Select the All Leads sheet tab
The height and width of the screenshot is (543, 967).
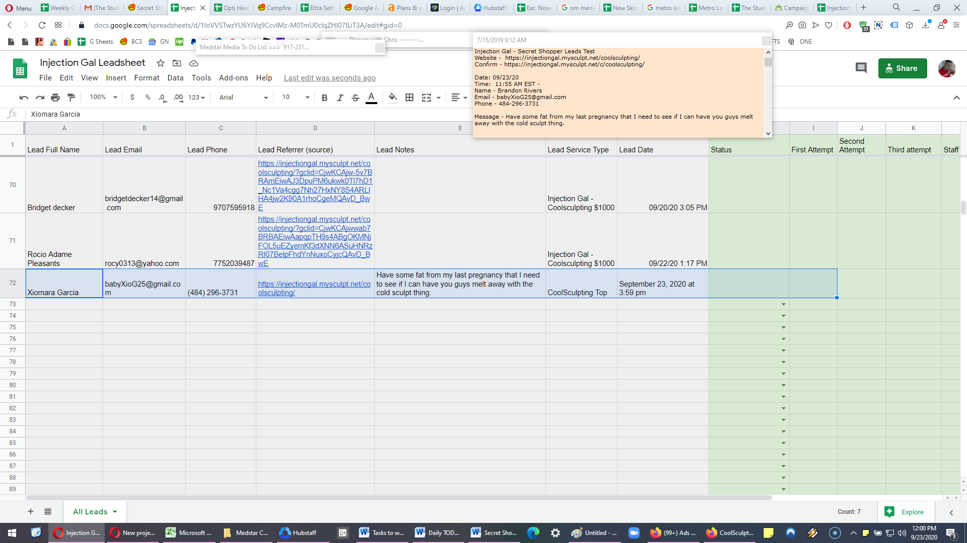click(95, 512)
